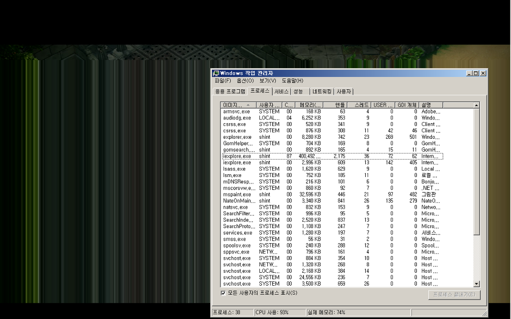The image size is (511, 319).
Task: Open the 보기(V) menu
Action: [x=268, y=81]
